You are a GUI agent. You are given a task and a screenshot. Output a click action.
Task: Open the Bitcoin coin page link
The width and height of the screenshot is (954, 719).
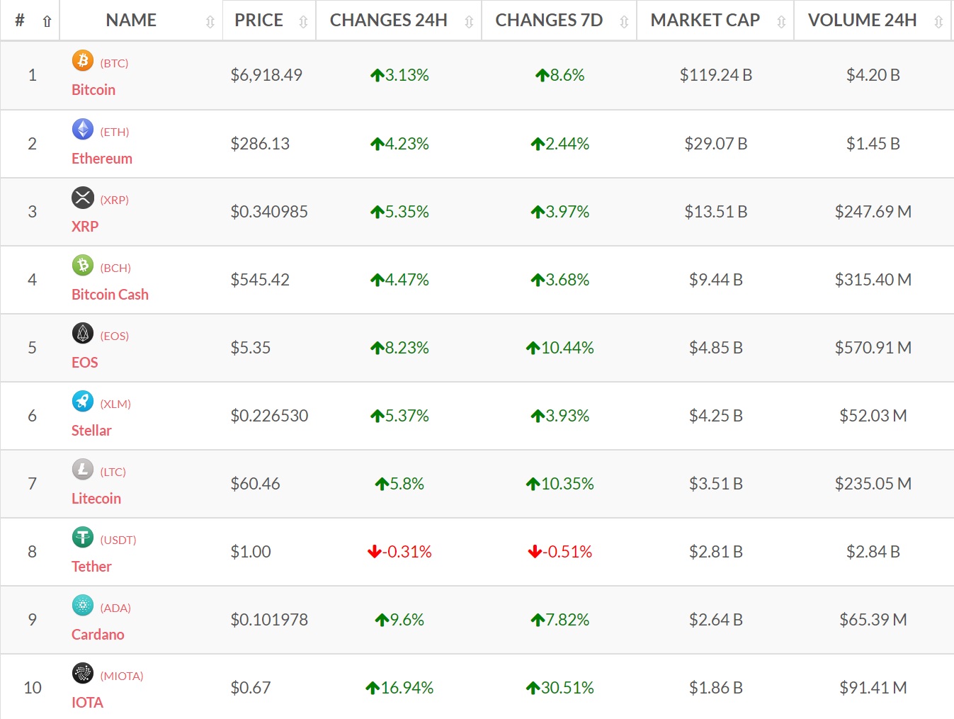[93, 90]
